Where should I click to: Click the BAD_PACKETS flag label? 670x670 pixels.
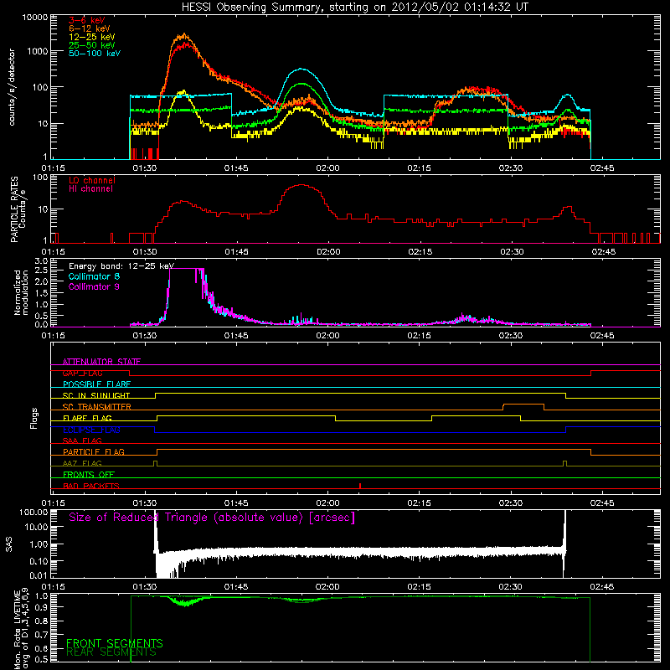coord(91,486)
